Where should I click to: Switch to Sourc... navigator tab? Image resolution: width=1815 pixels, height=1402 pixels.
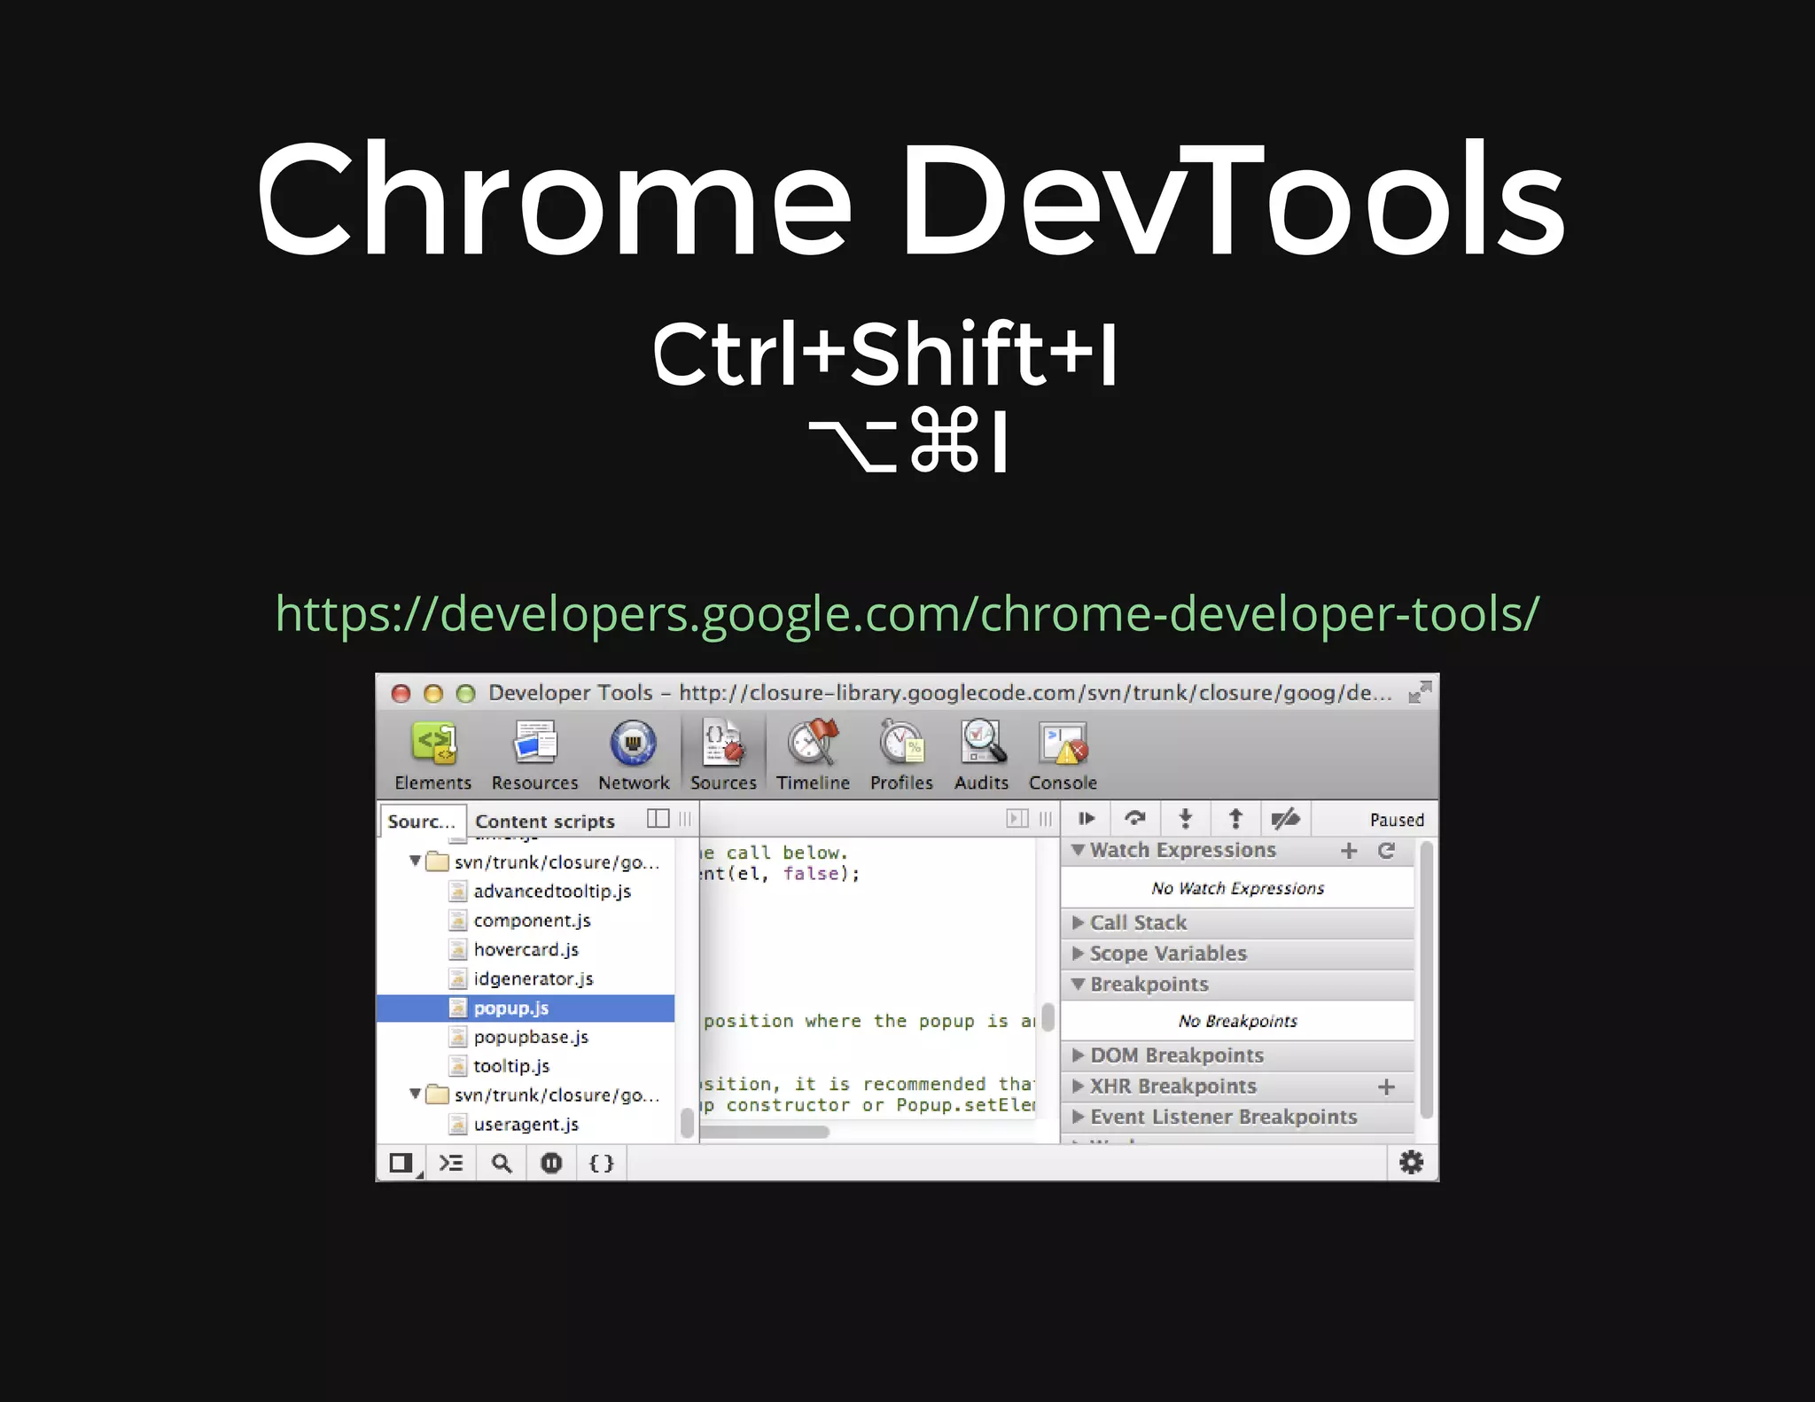(422, 822)
